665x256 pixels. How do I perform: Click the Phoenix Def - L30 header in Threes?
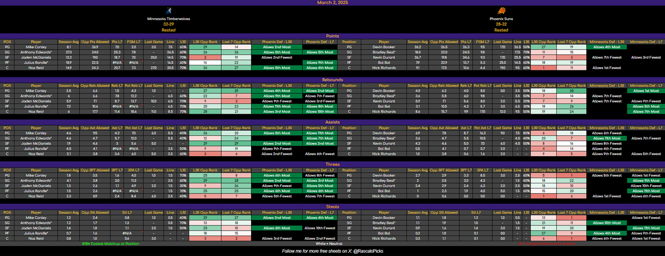(276, 169)
